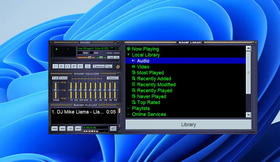Image resolution: width=280 pixels, height=162 pixels.
Task: Expand the Playlists tree node
Action: 128,108
